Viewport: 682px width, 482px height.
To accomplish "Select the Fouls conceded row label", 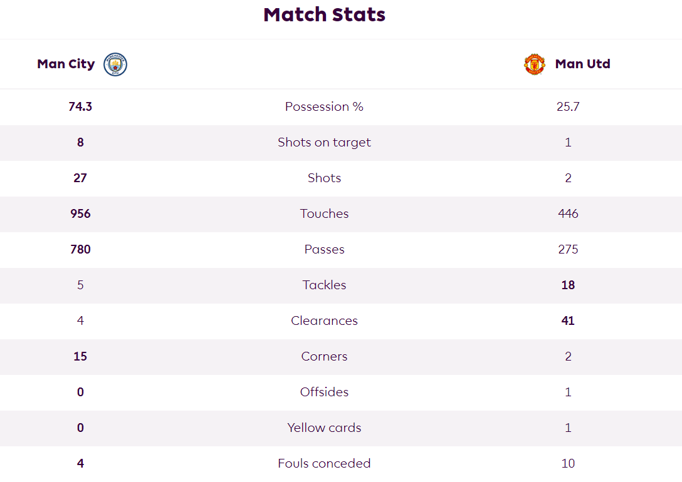I will tap(325, 463).
